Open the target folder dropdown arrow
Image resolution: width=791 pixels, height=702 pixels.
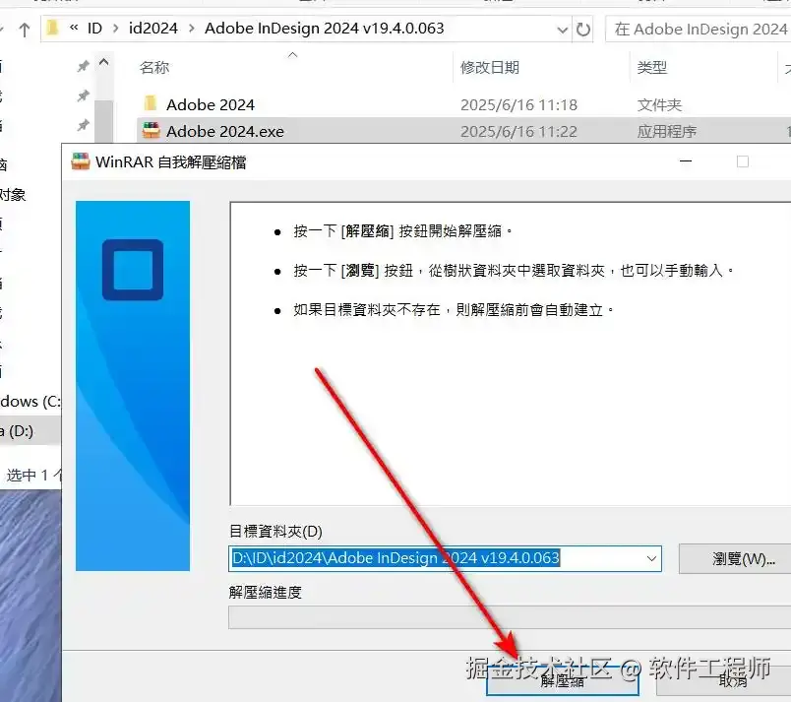coord(651,558)
